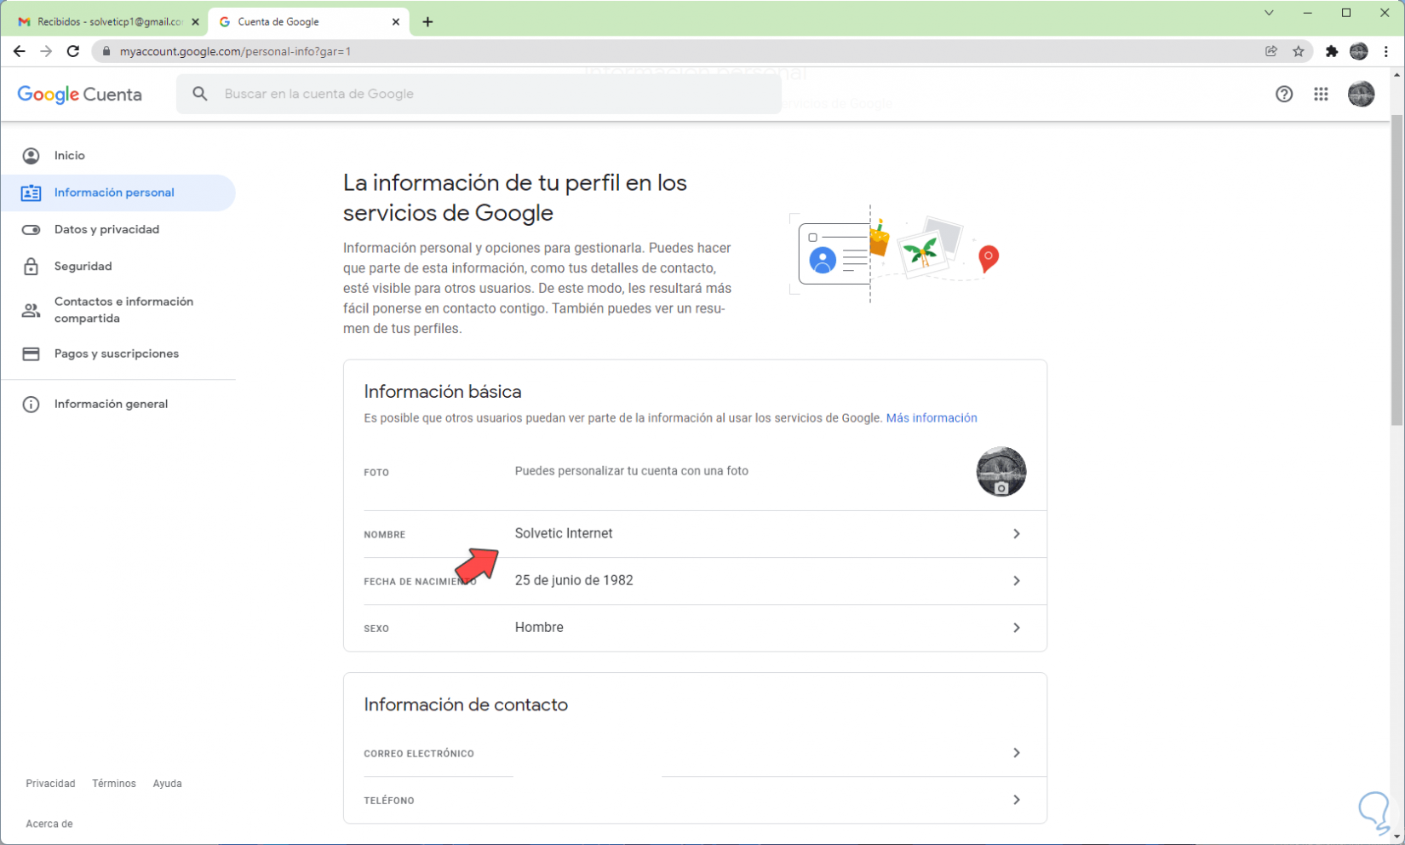1405x845 pixels.
Task: Click the browser forward arrow
Action: point(46,51)
